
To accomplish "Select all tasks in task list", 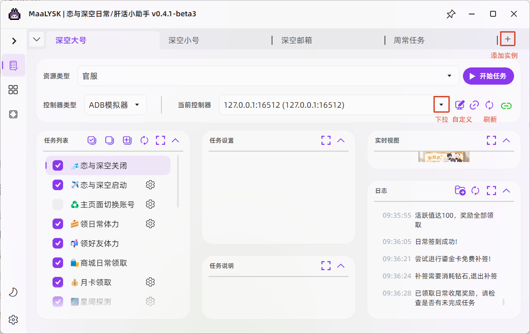I will click(x=92, y=140).
